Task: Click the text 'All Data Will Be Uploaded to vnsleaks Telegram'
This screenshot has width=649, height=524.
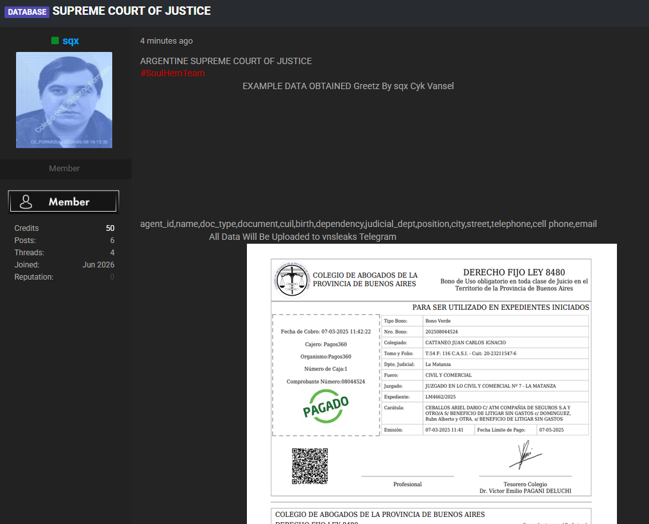Action: coord(303,237)
